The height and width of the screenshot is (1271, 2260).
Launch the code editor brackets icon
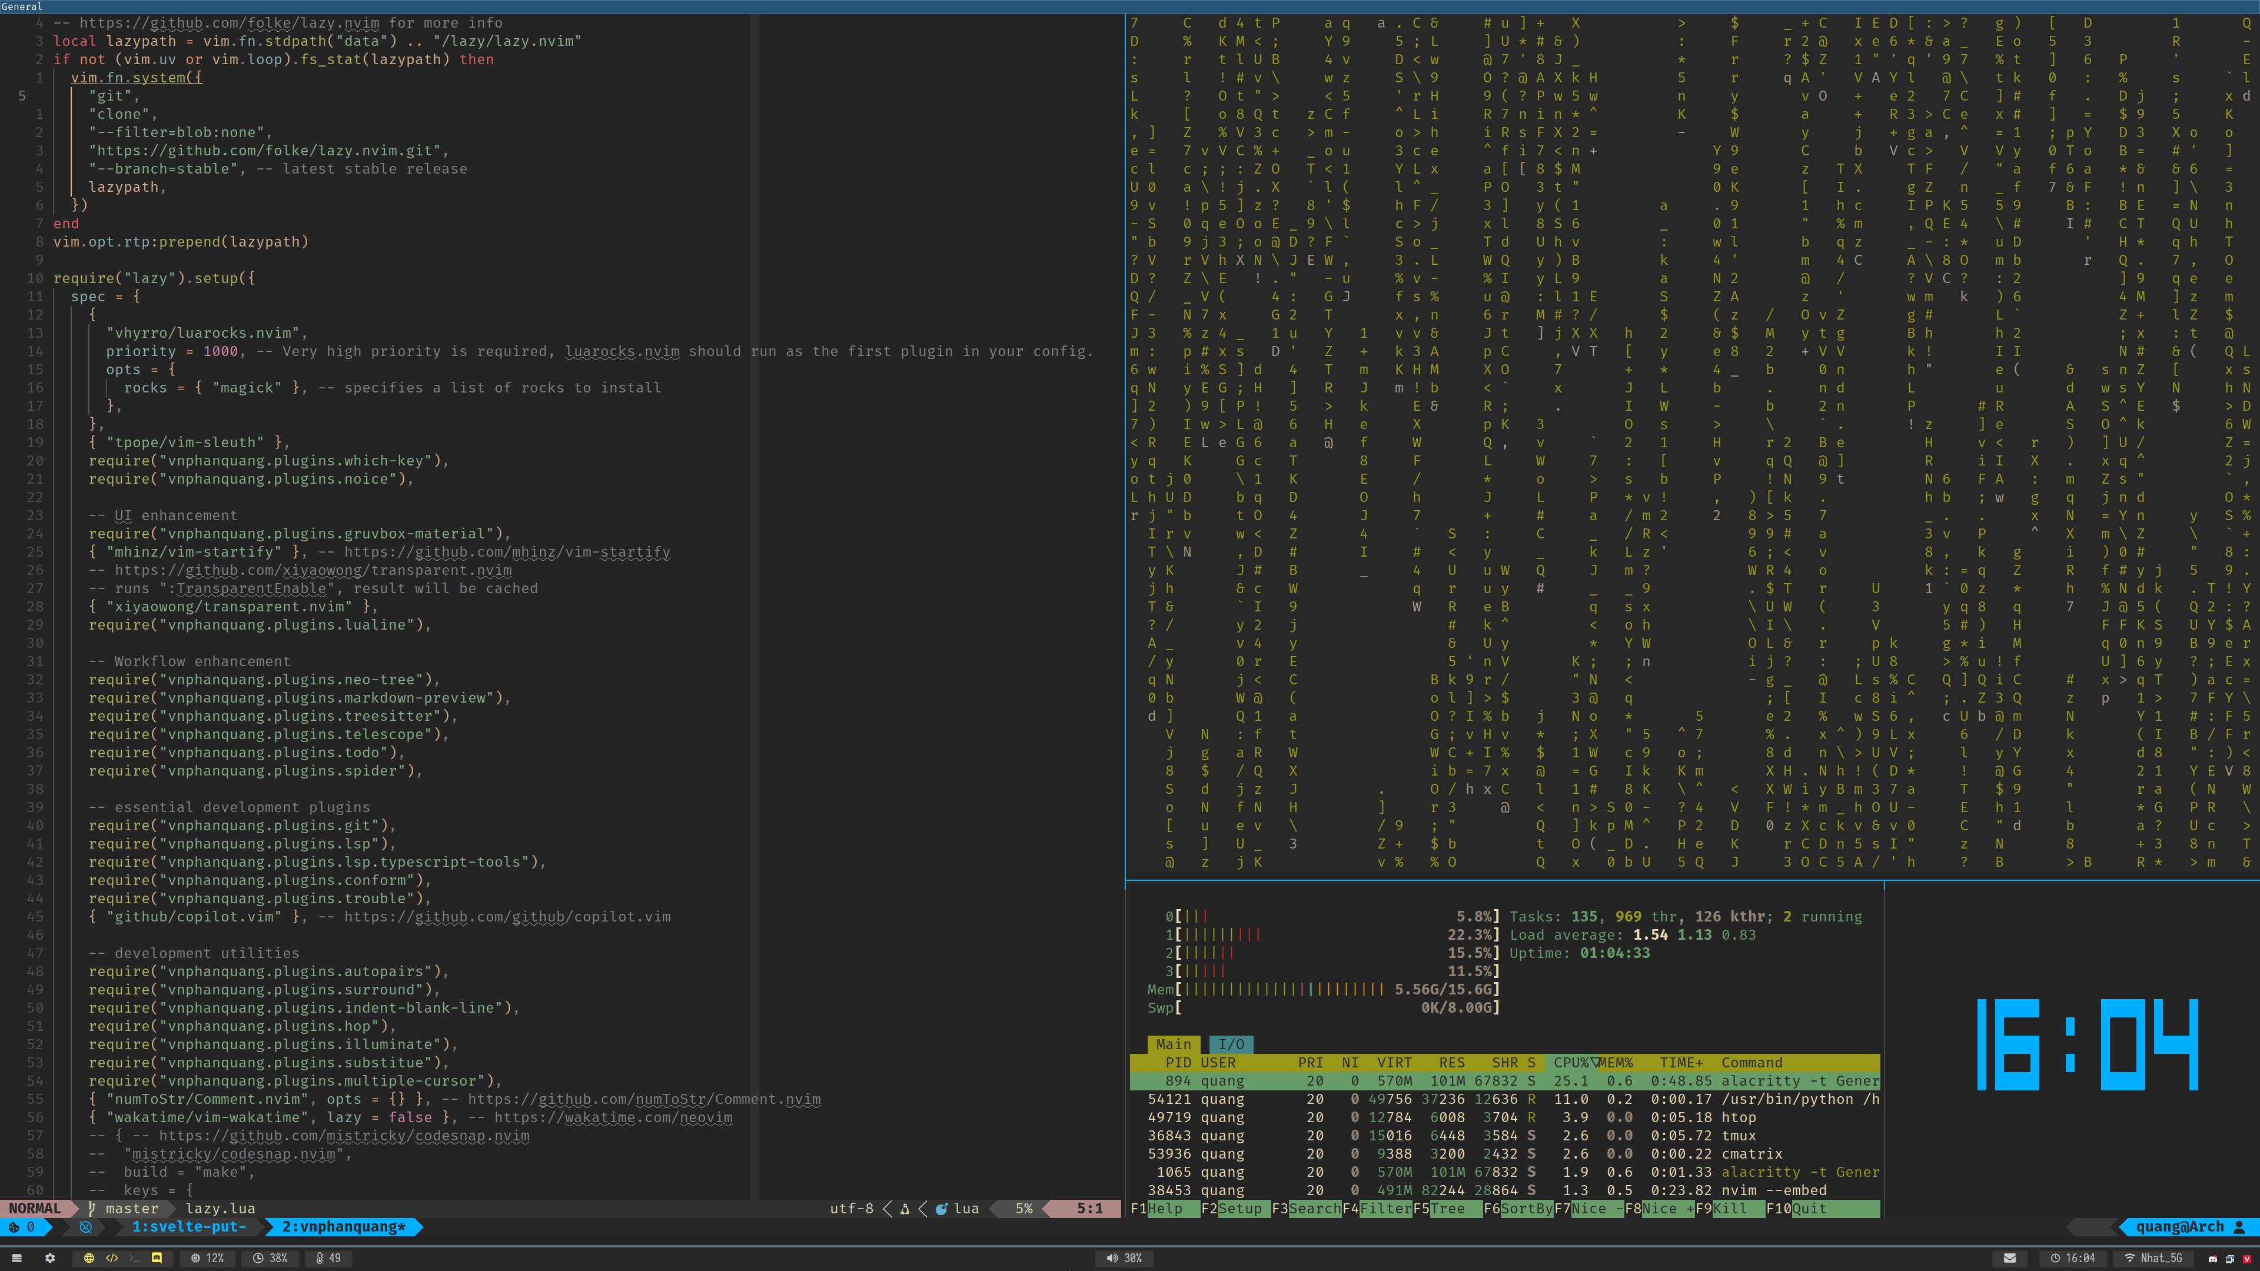[111, 1258]
